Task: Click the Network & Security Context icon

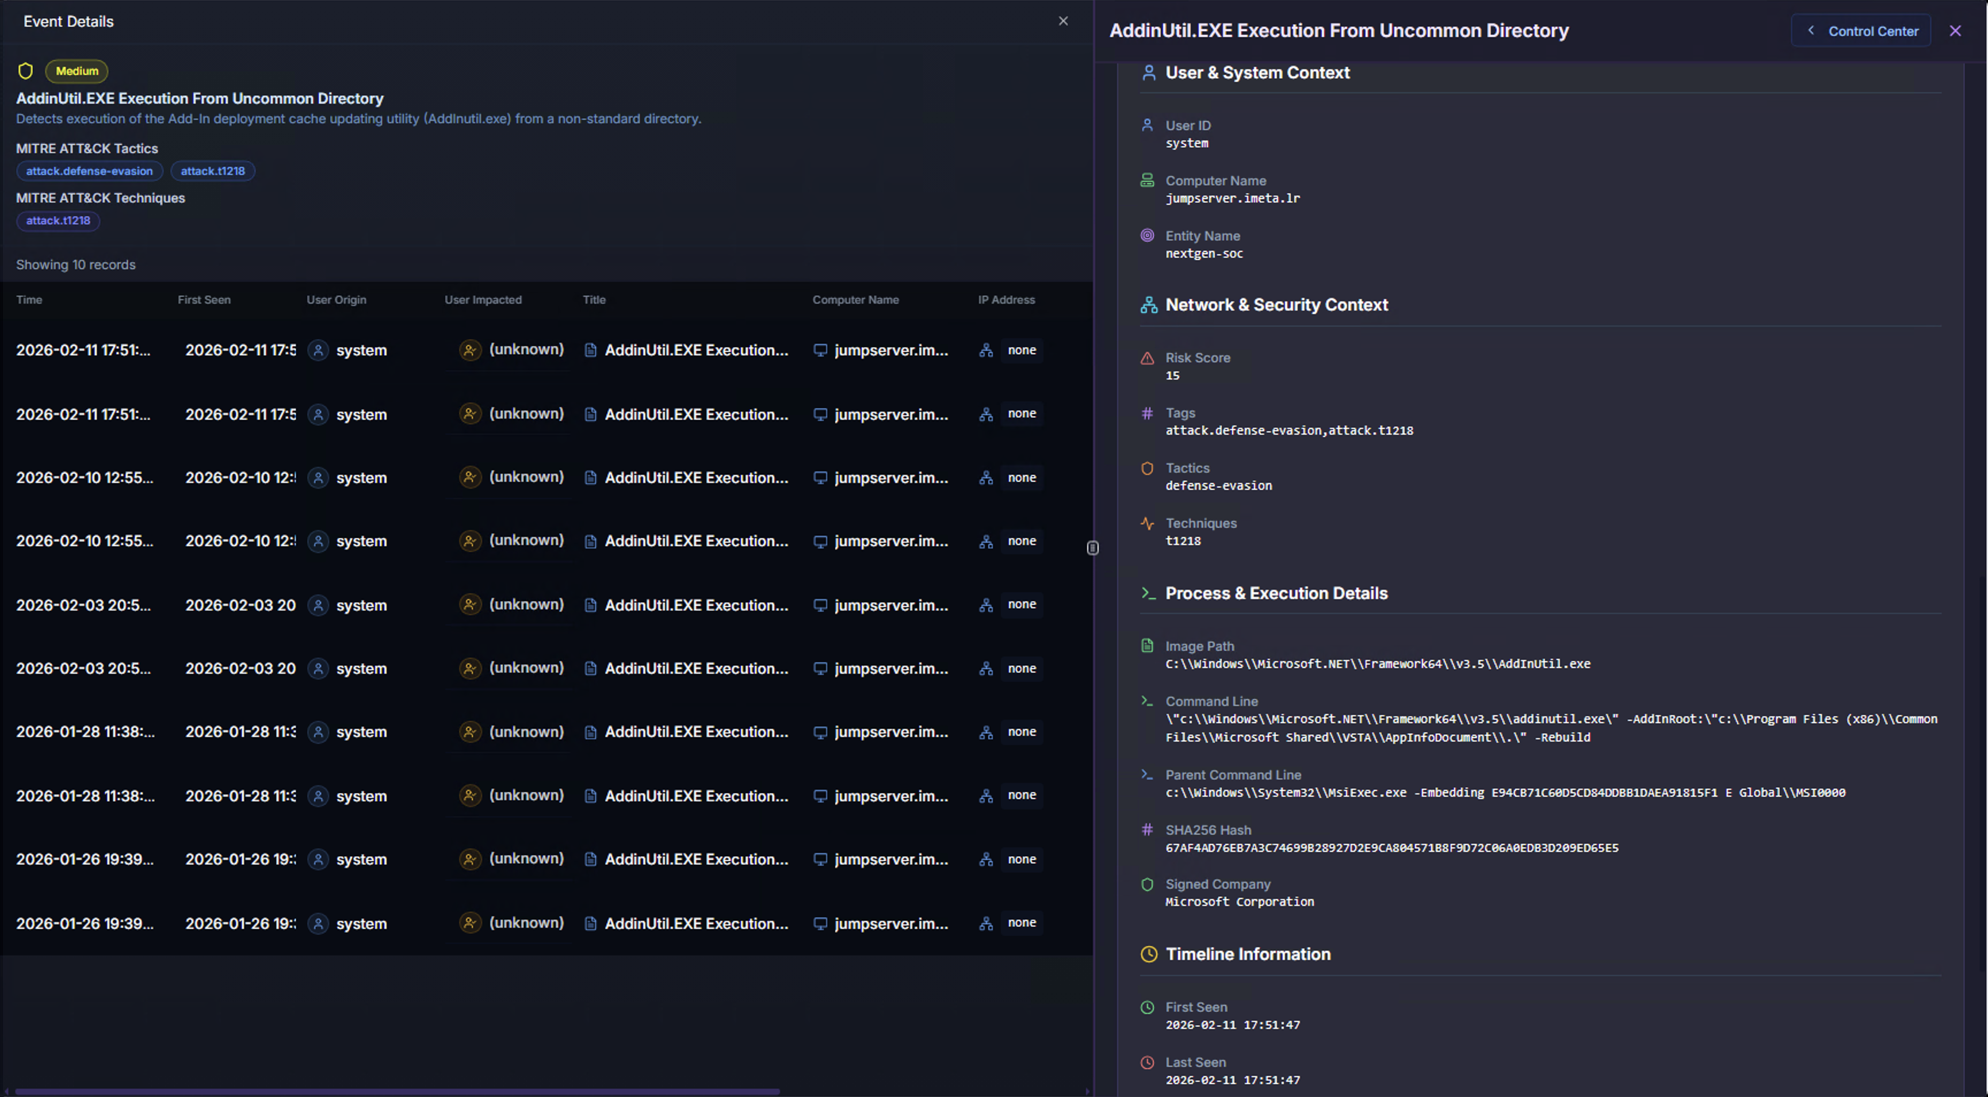Action: (1148, 305)
